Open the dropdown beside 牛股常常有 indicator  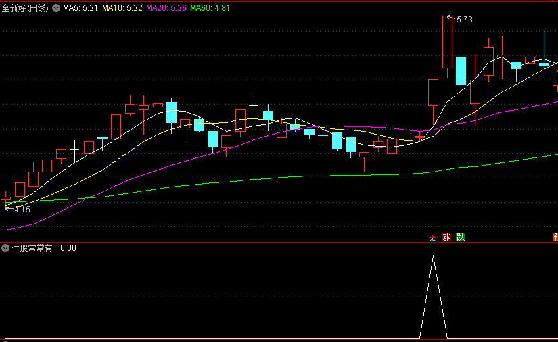coord(5,248)
